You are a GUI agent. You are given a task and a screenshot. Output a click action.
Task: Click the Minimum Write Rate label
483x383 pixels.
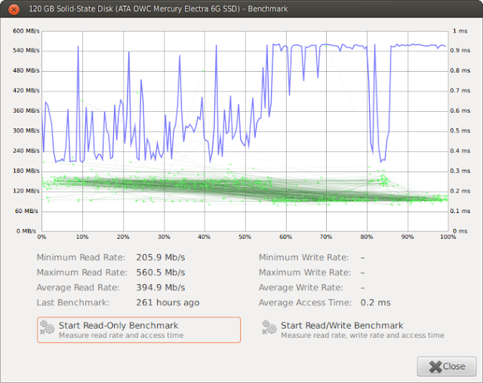(x=303, y=258)
